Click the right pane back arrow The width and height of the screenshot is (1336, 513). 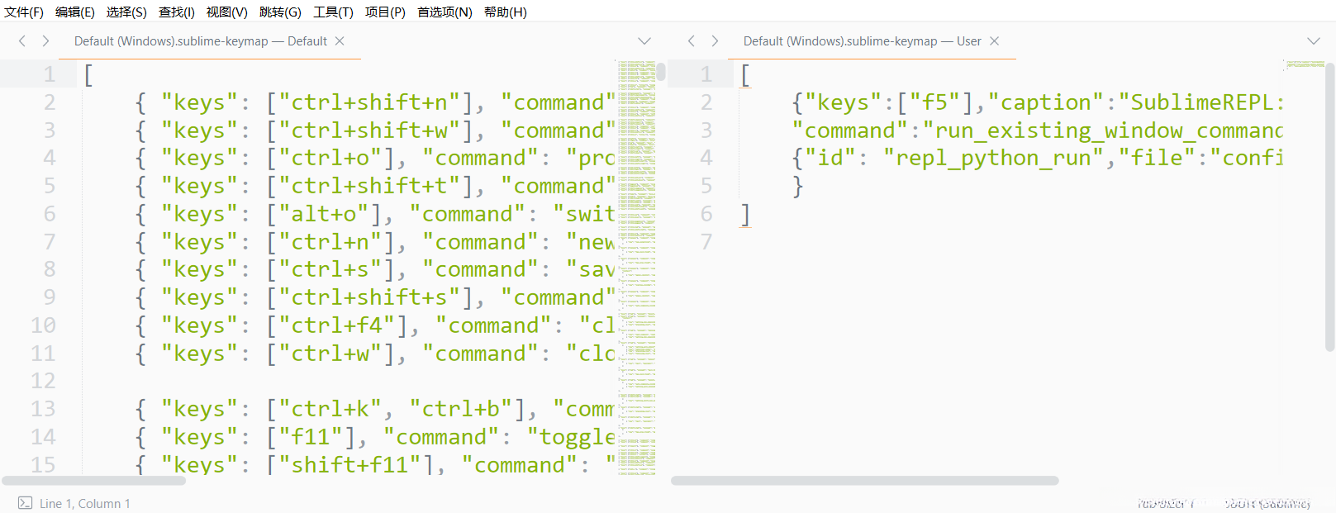click(692, 41)
